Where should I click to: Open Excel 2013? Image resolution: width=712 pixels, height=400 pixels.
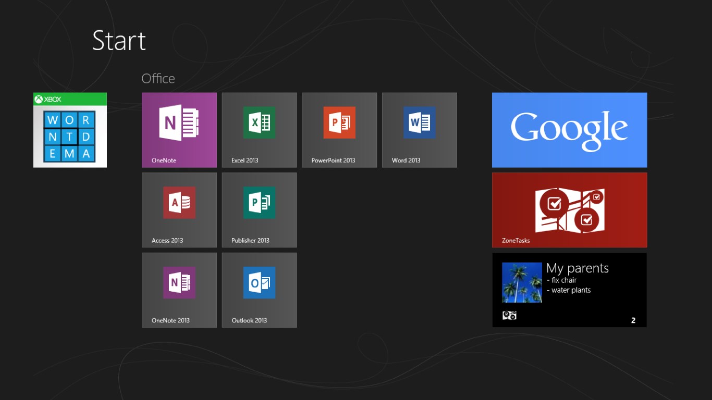coord(260,130)
